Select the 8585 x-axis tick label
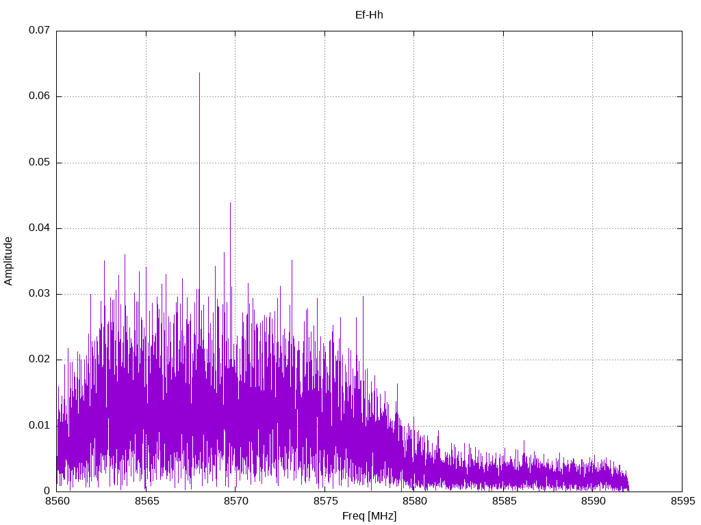The image size is (701, 525). coord(503,501)
